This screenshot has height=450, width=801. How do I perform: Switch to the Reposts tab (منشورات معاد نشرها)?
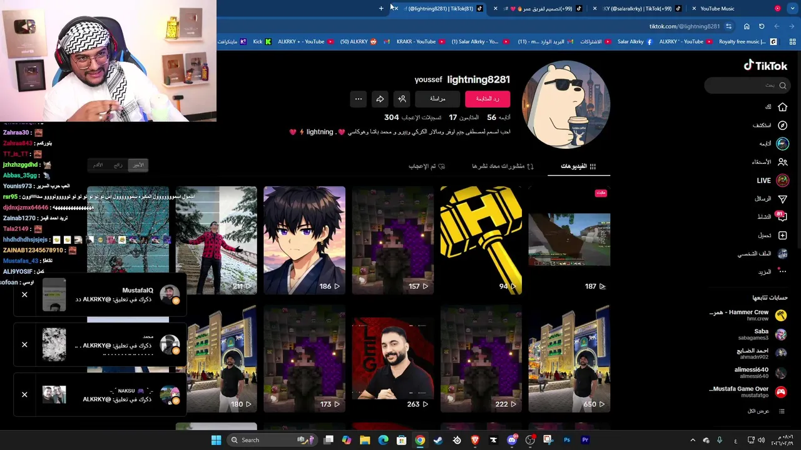click(x=503, y=166)
